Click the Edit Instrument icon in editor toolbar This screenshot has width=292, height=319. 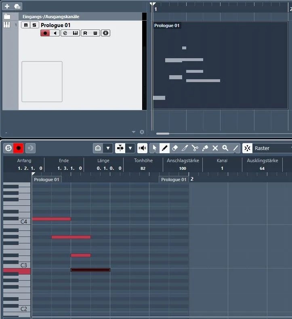(98, 148)
